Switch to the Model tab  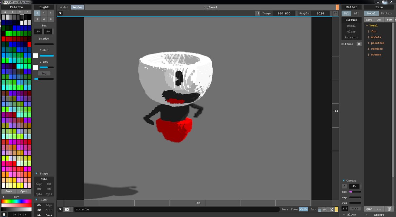click(64, 7)
